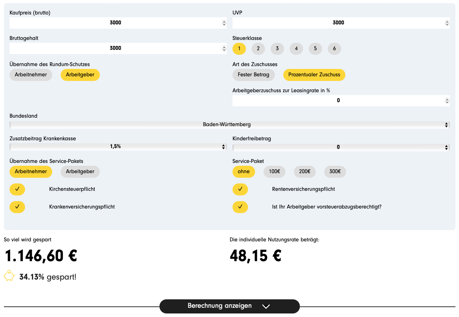Screen dimensions: 459x317
Task: Select Fester Betrag as Zuschuss type
Action: 253,75
